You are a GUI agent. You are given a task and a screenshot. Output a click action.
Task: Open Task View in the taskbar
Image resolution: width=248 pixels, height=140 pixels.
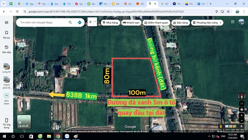22,136
